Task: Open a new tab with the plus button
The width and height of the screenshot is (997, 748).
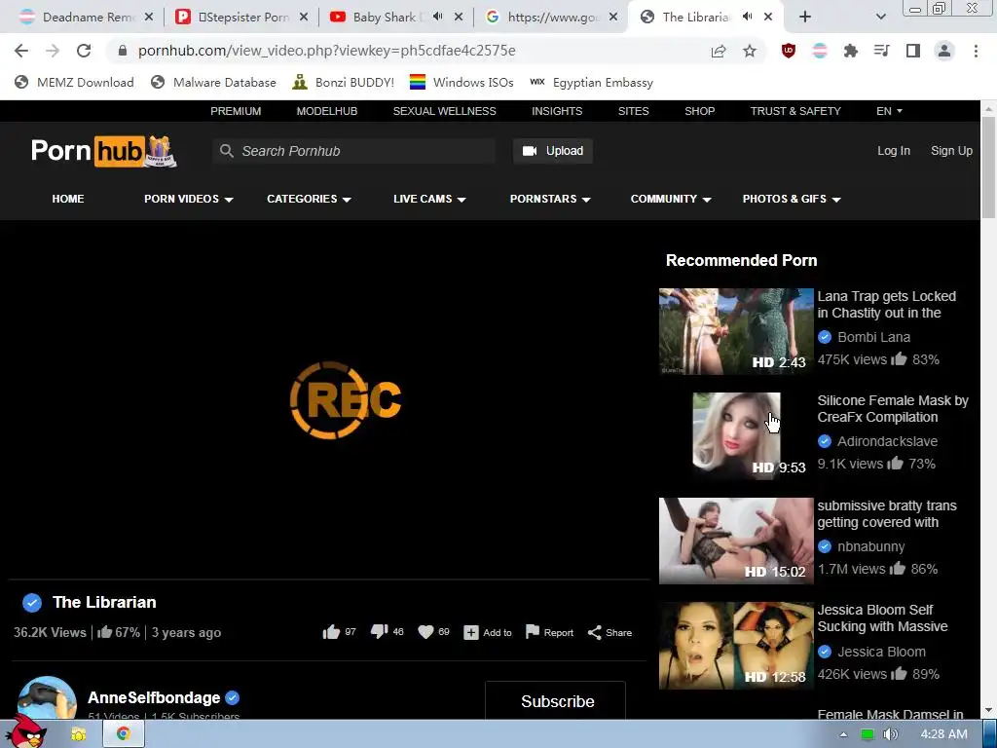Action: coord(805,18)
